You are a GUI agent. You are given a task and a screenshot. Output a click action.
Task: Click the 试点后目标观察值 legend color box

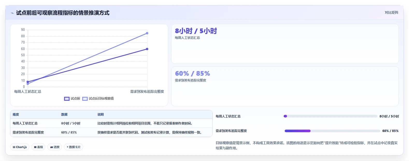click(x=85, y=99)
